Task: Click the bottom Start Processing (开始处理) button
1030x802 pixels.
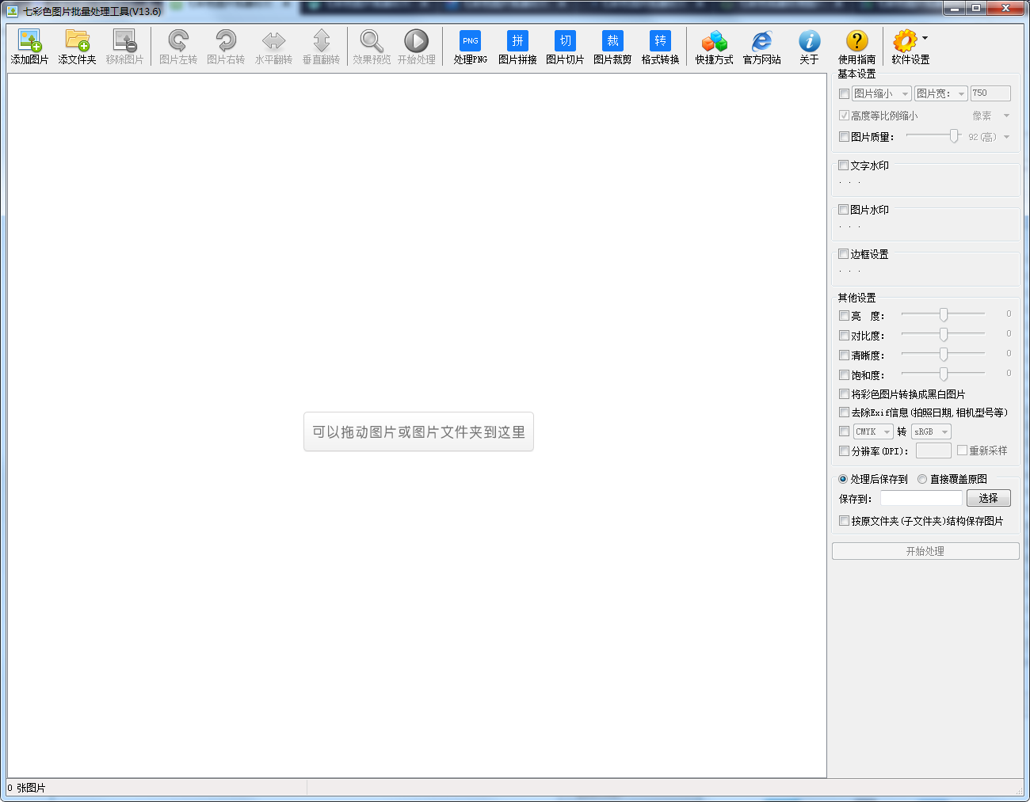Action: [925, 551]
